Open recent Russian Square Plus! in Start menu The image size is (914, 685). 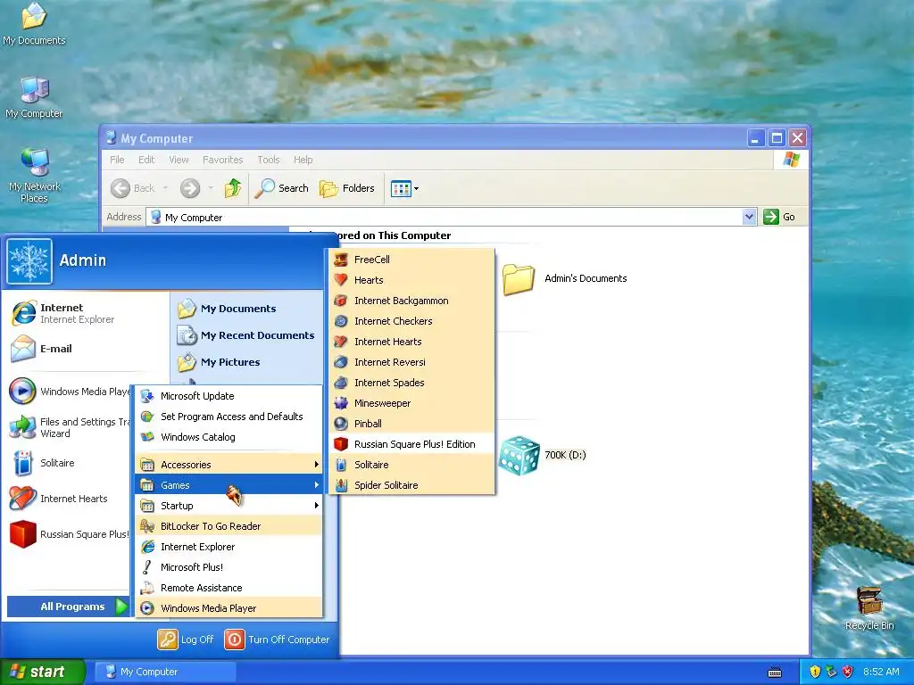point(69,534)
